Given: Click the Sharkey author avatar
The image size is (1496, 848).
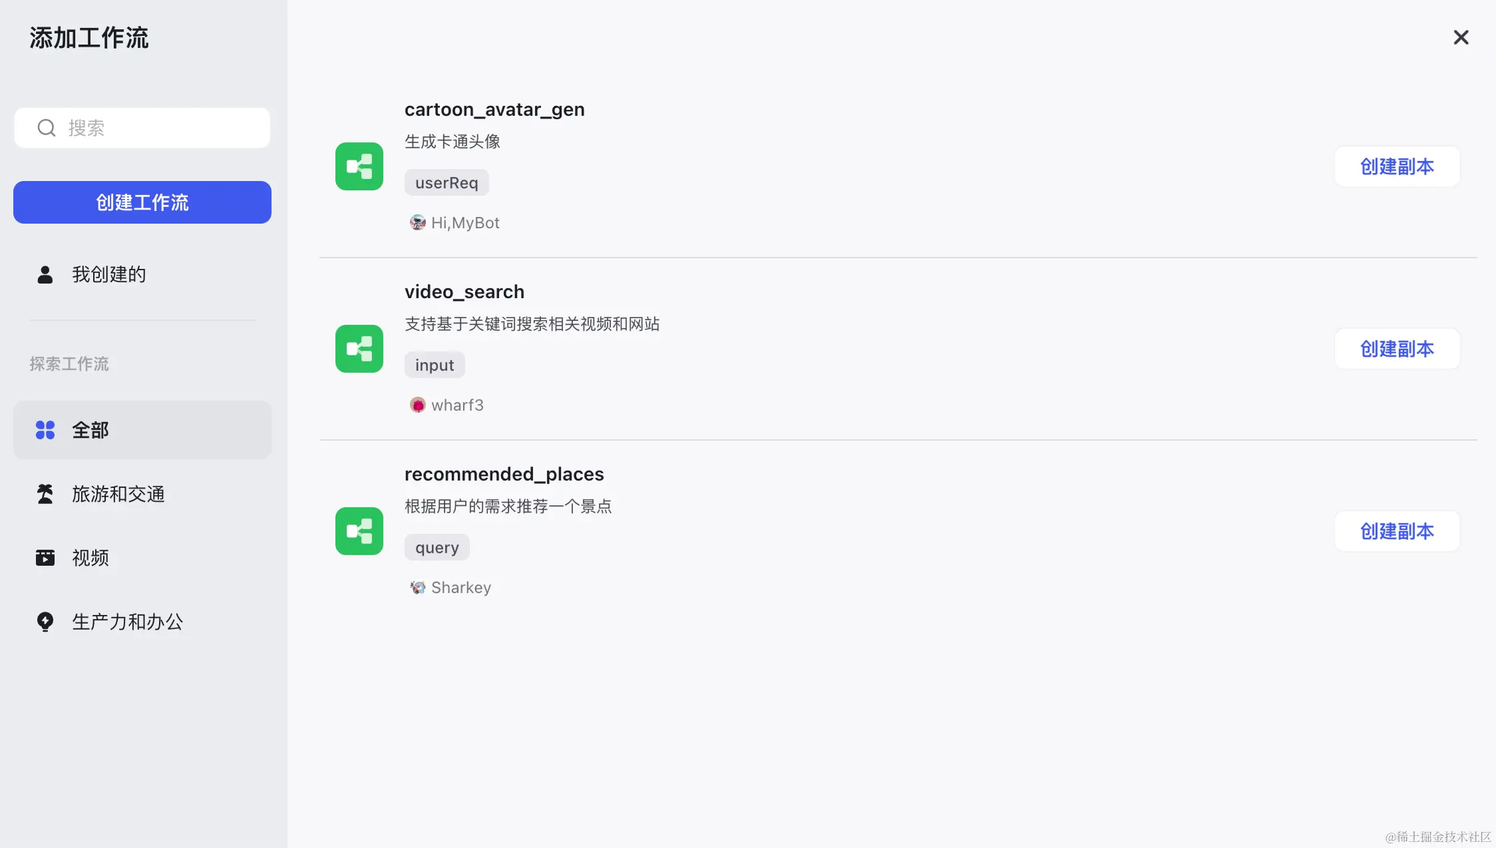Looking at the screenshot, I should (418, 587).
